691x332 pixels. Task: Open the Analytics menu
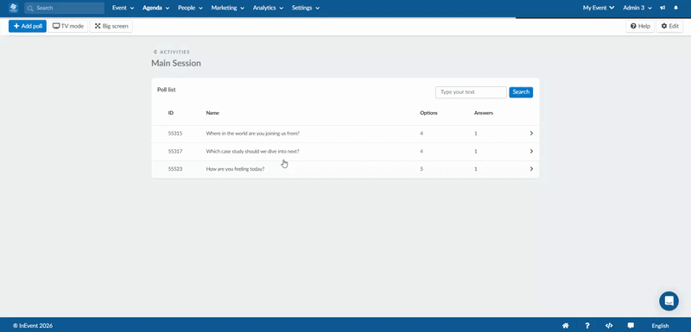point(268,8)
